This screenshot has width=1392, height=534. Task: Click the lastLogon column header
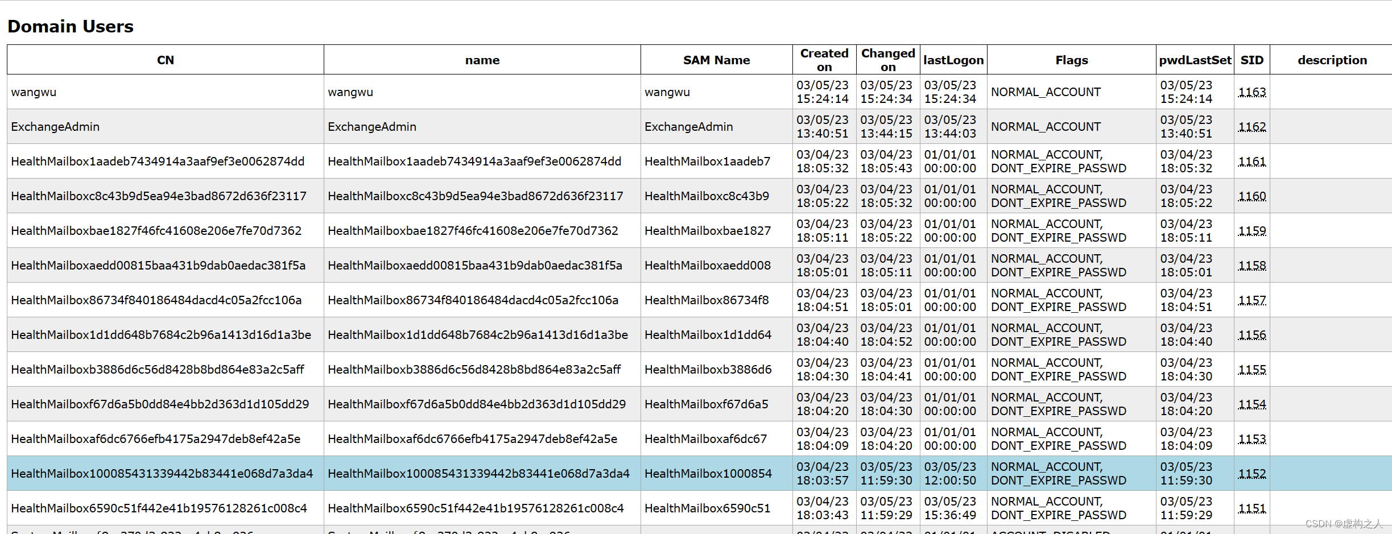click(x=953, y=60)
